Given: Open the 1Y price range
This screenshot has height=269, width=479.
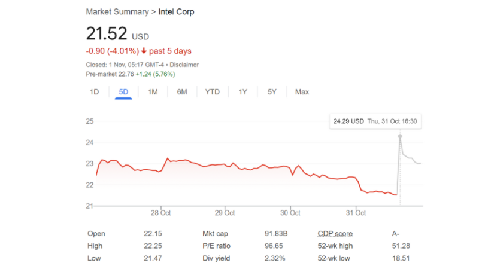Looking at the screenshot, I should point(242,92).
